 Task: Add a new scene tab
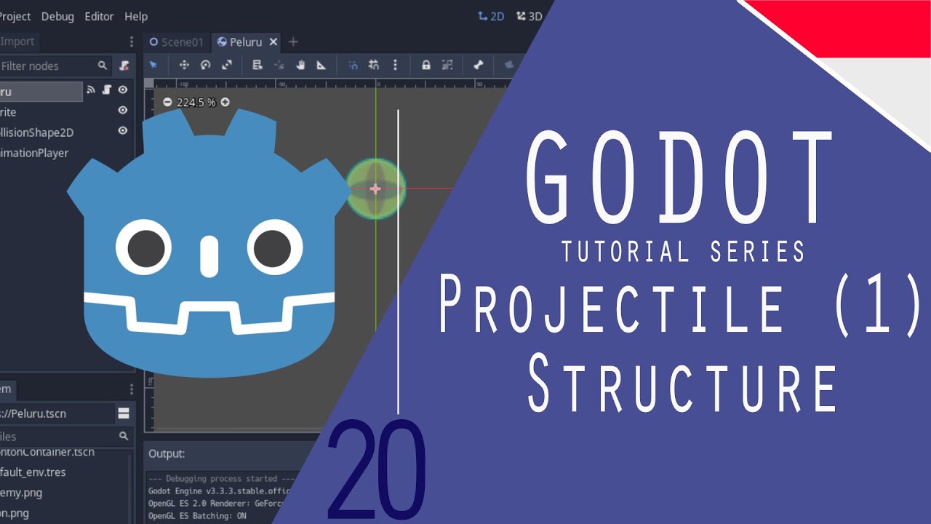tap(293, 41)
